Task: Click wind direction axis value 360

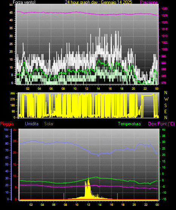Action: point(12,93)
